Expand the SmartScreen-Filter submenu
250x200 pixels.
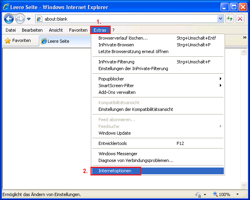click(x=158, y=86)
